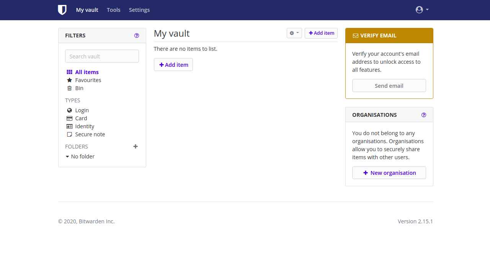The height and width of the screenshot is (255, 490).
Task: Filter by Card type icon
Action: pyautogui.click(x=69, y=118)
